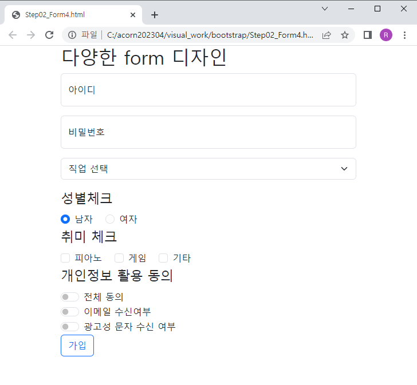Select the 여자 radio button
The height and width of the screenshot is (385, 417).
(x=110, y=219)
